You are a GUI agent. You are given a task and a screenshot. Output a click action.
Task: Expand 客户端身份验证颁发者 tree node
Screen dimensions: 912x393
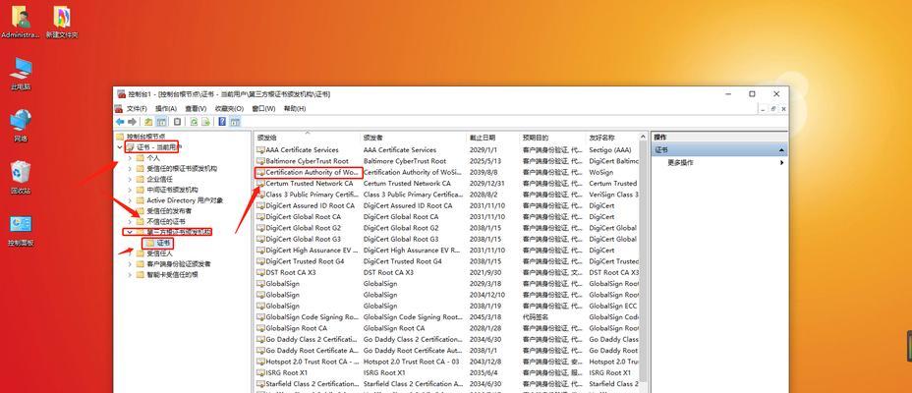tap(130, 264)
